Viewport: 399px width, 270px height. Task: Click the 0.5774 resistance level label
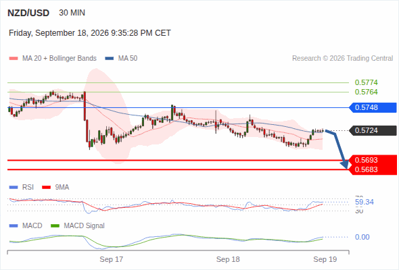coord(366,82)
